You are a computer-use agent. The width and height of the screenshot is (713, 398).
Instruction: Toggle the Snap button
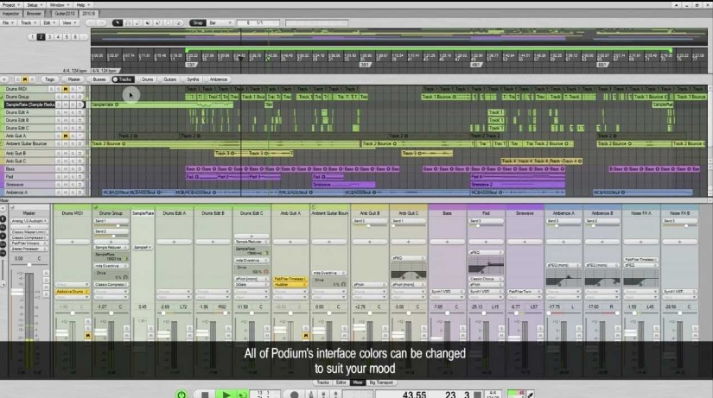coord(198,22)
